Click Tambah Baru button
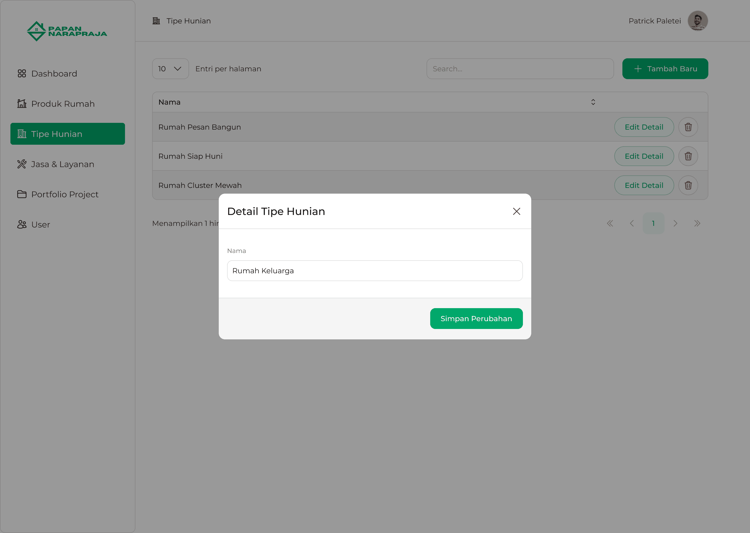This screenshot has width=750, height=533. pos(665,69)
